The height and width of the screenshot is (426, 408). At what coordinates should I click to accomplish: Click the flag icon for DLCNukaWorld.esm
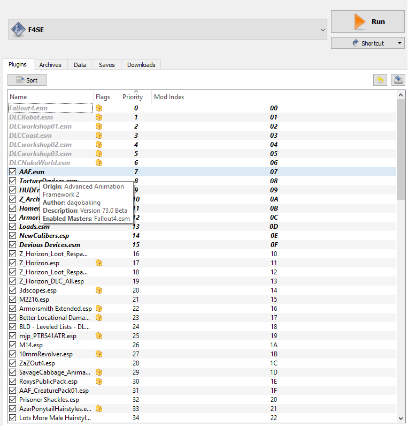[99, 163]
